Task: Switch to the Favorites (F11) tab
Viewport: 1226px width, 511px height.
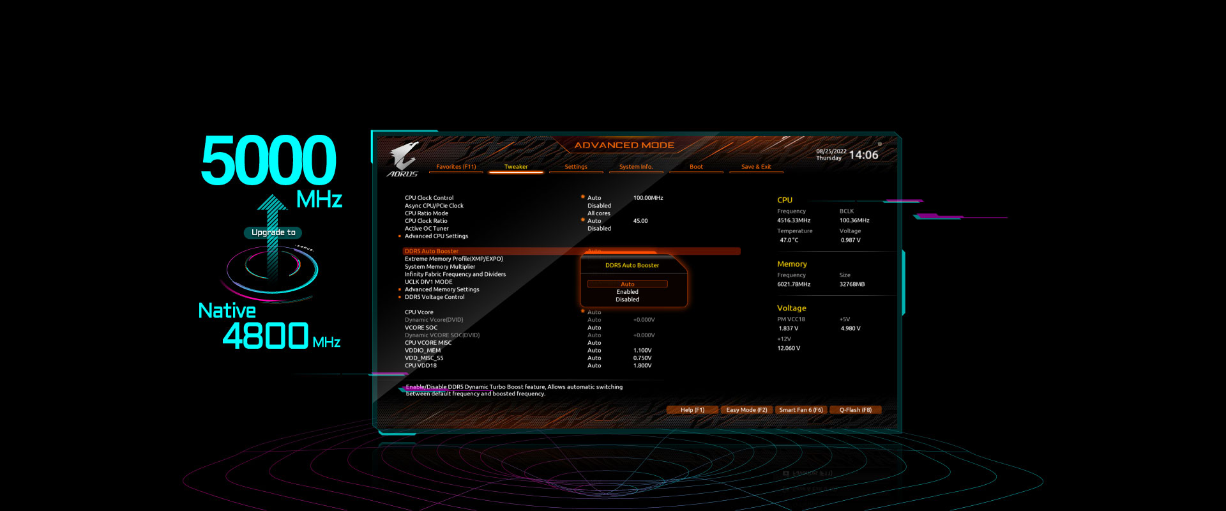Action: (x=456, y=167)
